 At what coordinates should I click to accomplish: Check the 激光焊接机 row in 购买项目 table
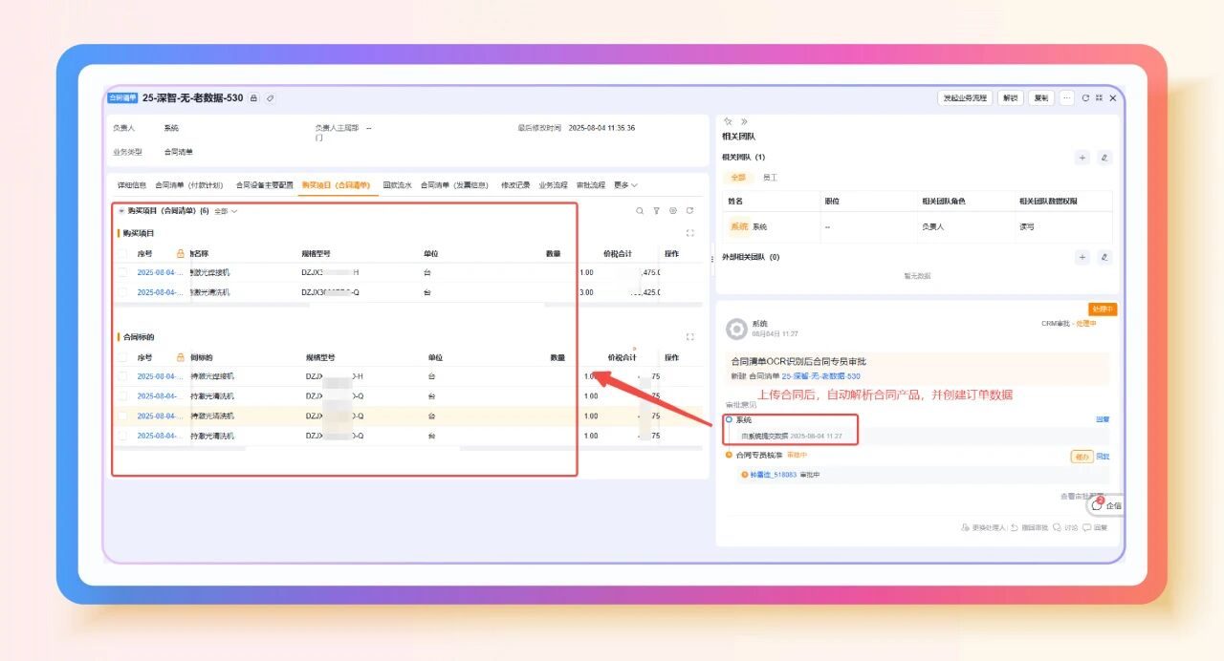[122, 272]
